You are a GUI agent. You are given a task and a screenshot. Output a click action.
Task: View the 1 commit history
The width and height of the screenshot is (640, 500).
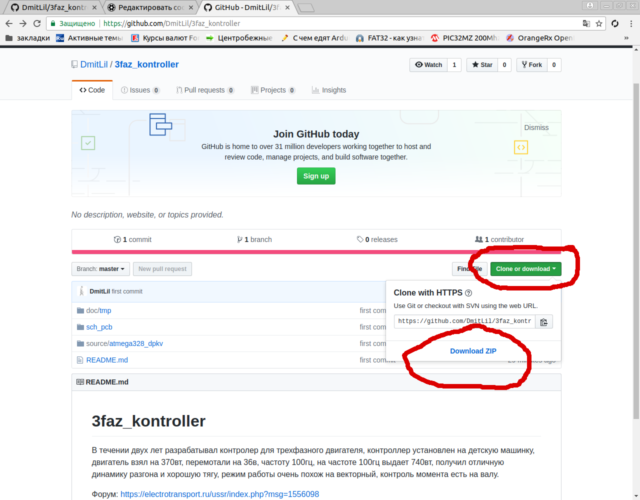tap(132, 239)
